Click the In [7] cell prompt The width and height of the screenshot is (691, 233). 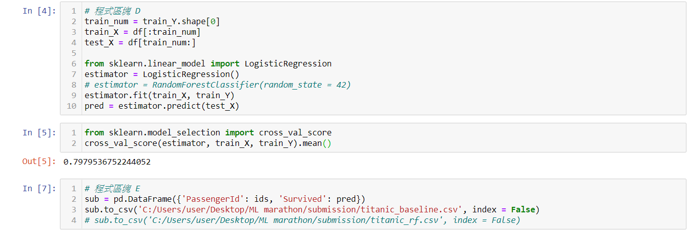click(x=39, y=189)
